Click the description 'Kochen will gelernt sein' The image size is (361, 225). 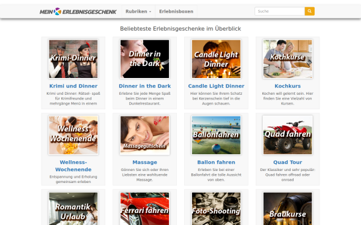point(288,98)
